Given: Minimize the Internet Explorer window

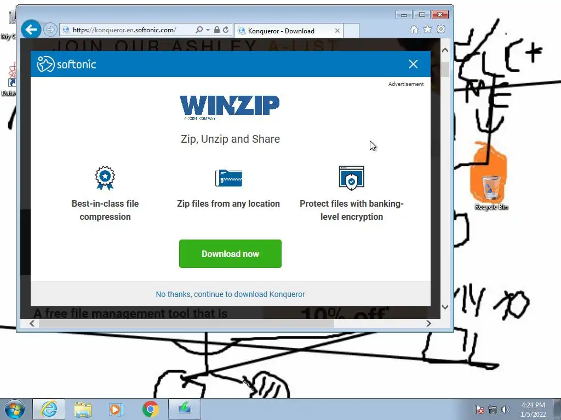Looking at the screenshot, I should (404, 15).
